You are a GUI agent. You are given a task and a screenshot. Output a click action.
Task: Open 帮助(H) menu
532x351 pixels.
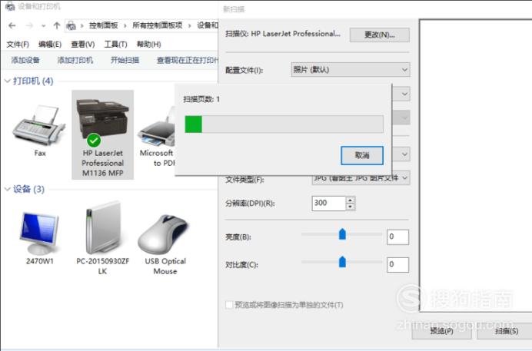pos(148,45)
